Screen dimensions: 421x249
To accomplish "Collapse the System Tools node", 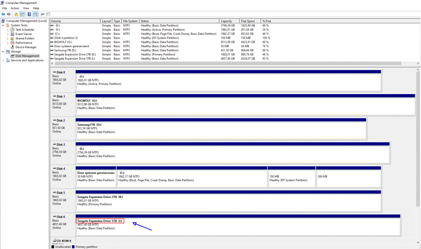I will tap(4, 25).
